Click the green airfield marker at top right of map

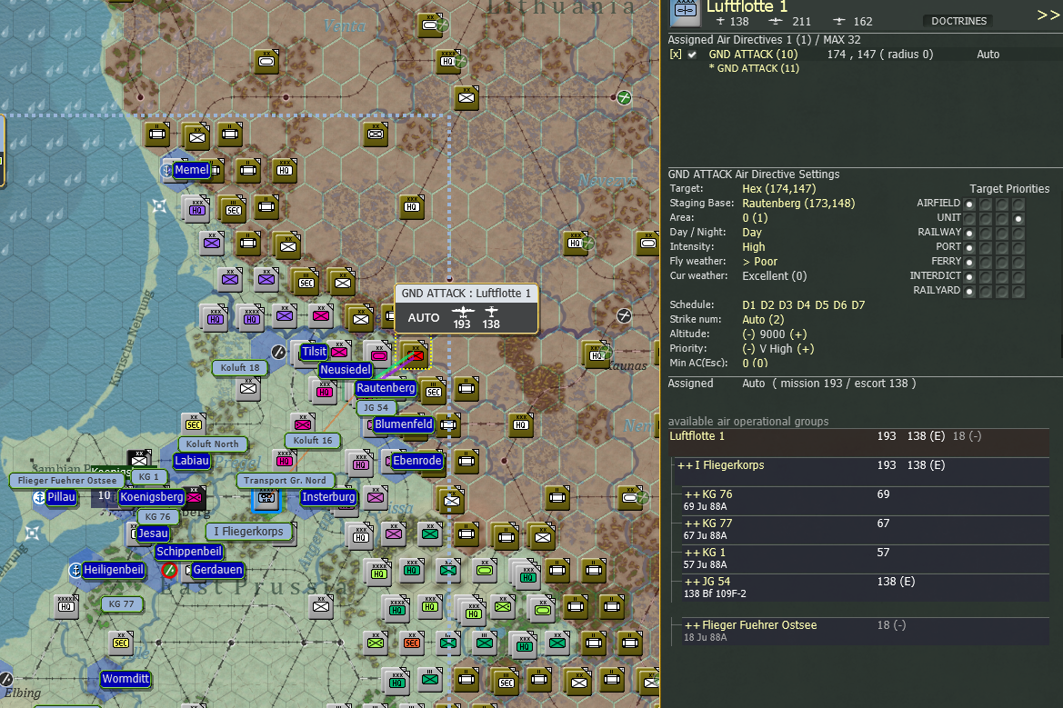point(624,97)
